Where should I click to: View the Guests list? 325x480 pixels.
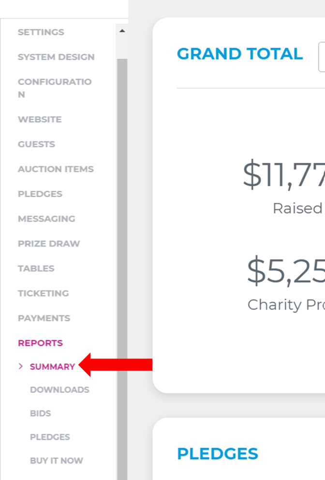click(x=37, y=144)
